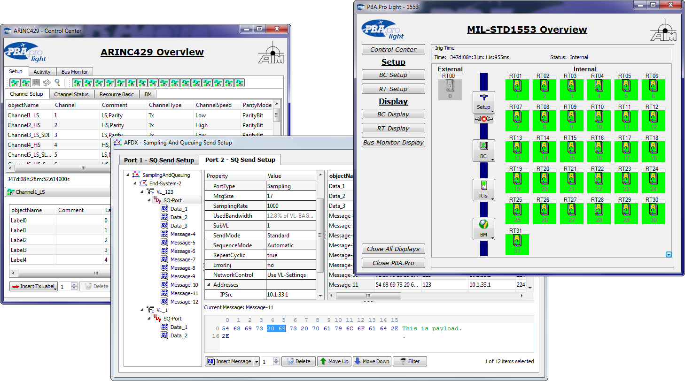This screenshot has height=381, width=685.
Task: Select Message-11 in the SQ-Port tree
Action: click(x=185, y=293)
